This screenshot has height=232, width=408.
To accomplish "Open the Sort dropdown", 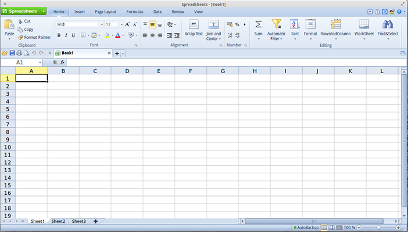I will click(295, 39).
